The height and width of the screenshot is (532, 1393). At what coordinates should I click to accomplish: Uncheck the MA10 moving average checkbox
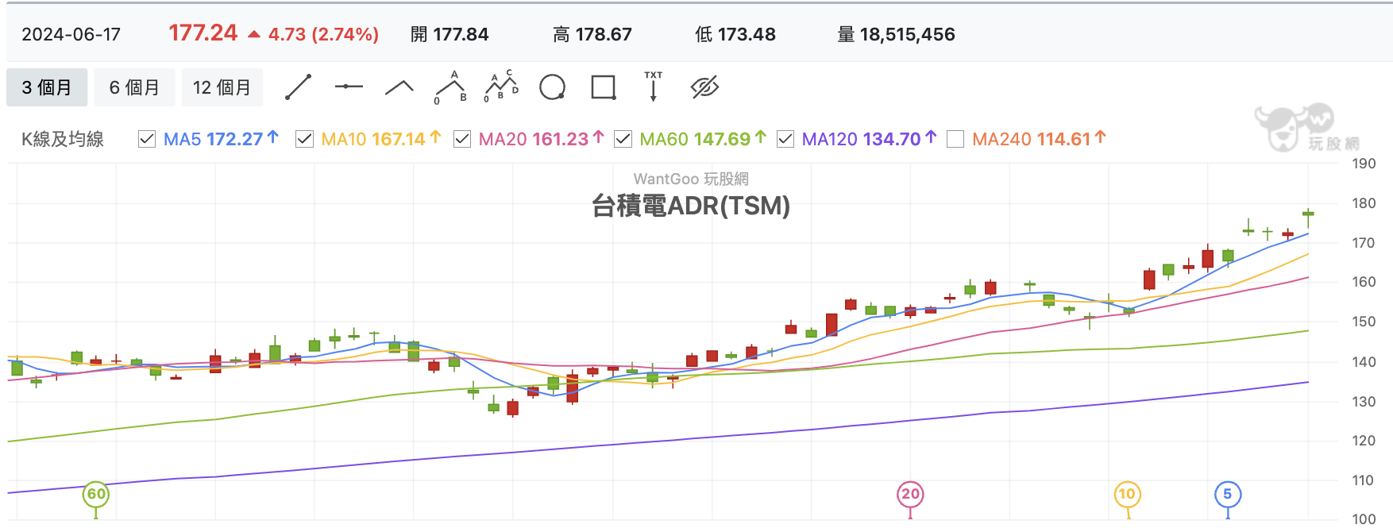pyautogui.click(x=304, y=139)
